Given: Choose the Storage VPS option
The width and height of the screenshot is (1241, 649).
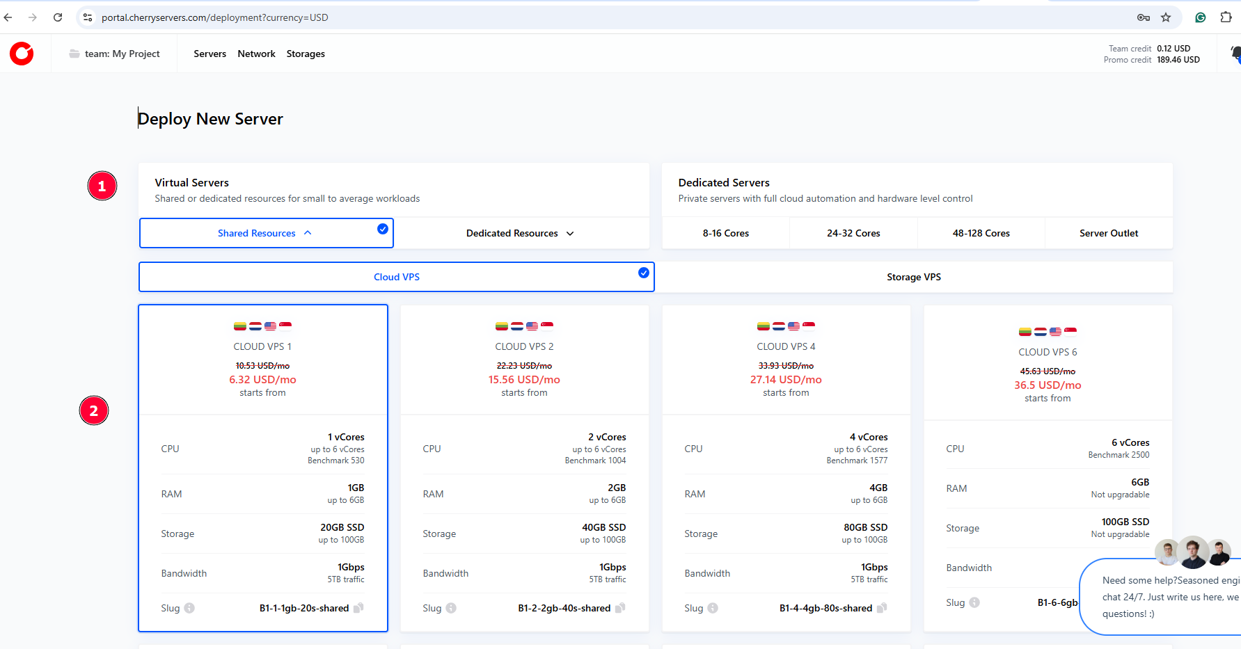Looking at the screenshot, I should coord(913,277).
